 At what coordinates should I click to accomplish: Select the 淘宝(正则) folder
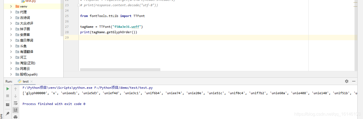click(x=26, y=63)
